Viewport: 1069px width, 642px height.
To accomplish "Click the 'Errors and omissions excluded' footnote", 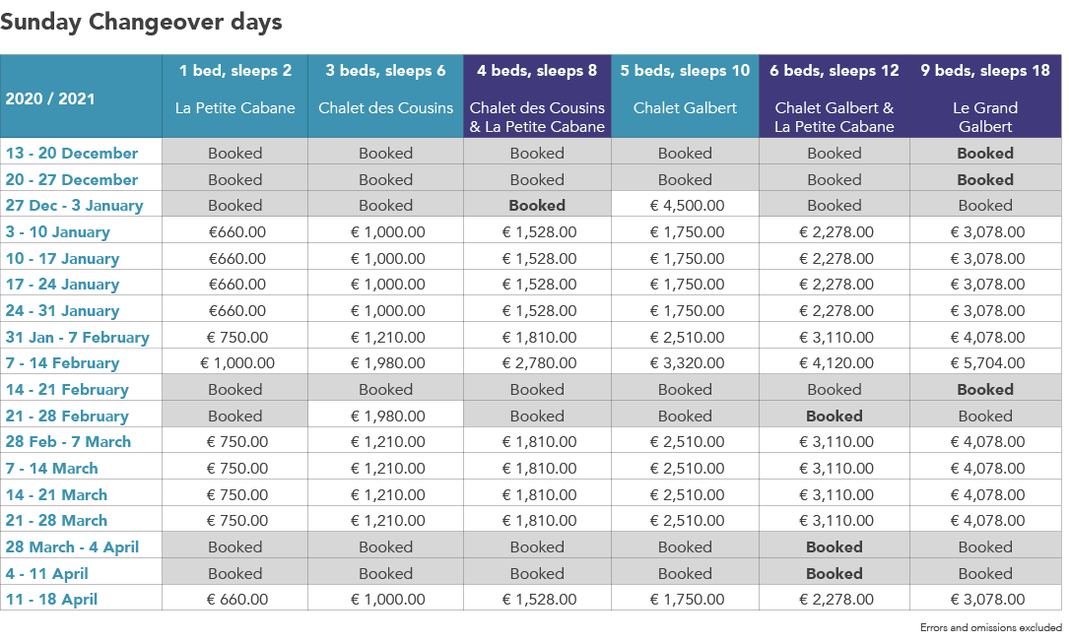I will 990,627.
